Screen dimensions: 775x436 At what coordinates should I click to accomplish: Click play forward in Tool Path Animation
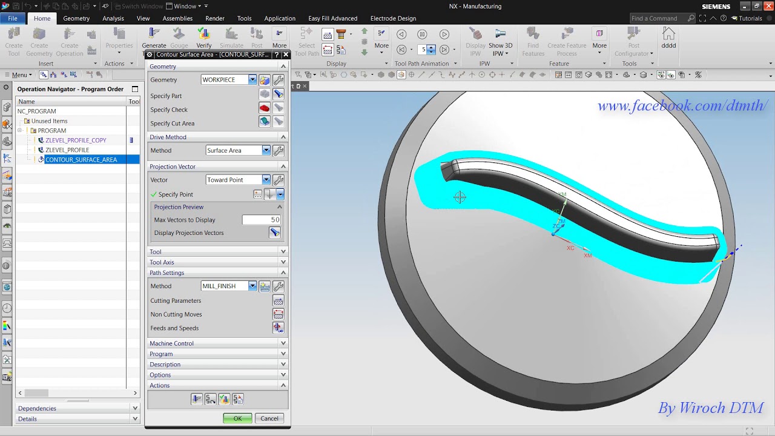444,35
